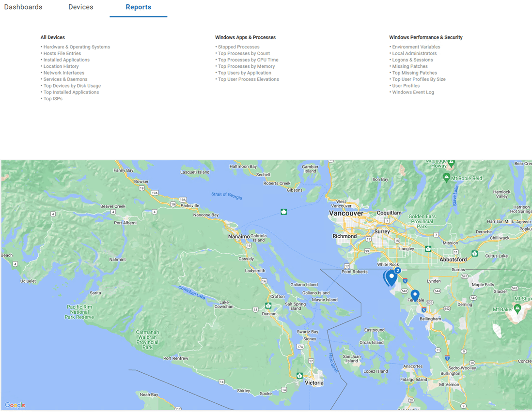Viewport: 532px width, 412px height.
Task: Click the Vancouver city label on map
Action: 346,213
